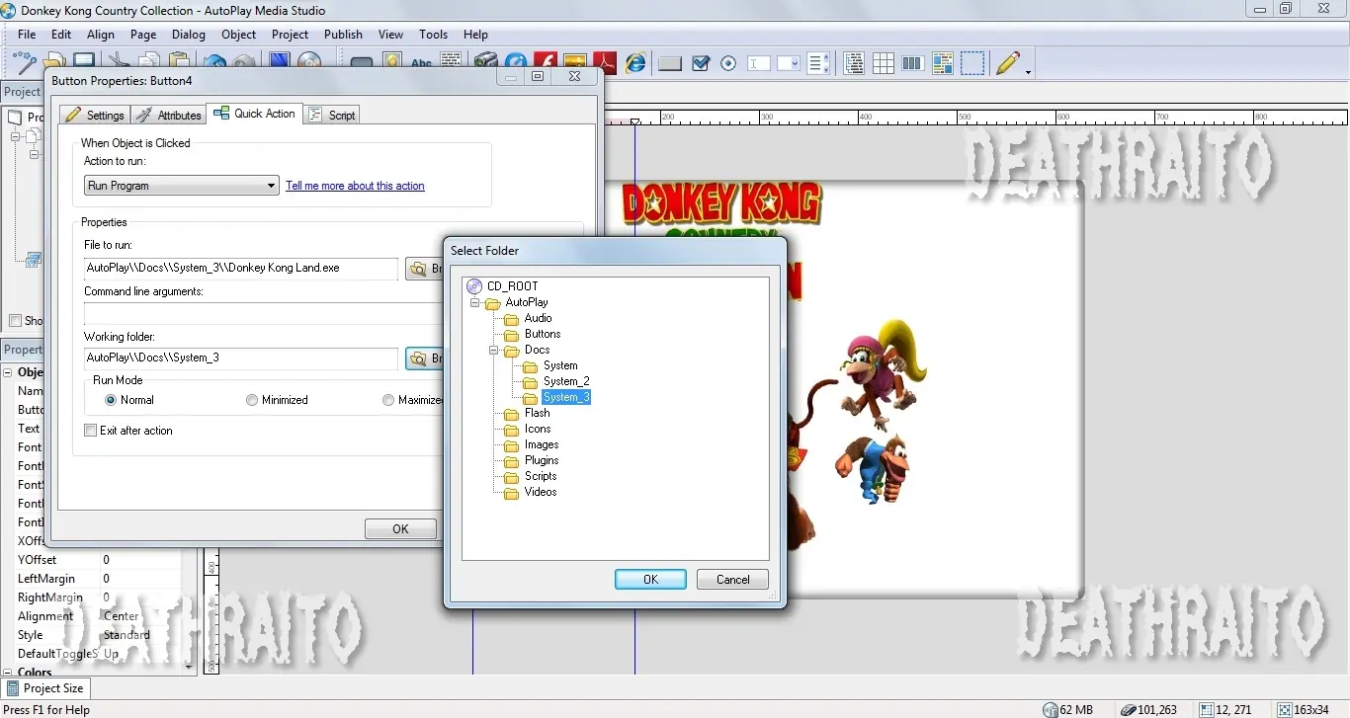1350x718 pixels.
Task: Select the Minimized run mode radio button
Action: pyautogui.click(x=252, y=400)
